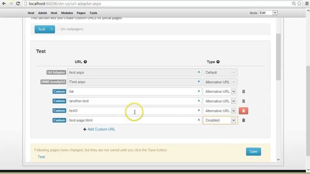This screenshot has height=174, width=310.
Task: Click the browser address bar URL
Action: click(65, 4)
